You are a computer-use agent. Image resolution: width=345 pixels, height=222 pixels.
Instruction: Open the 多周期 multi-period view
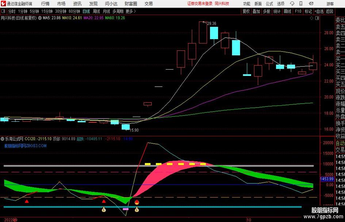(x=118, y=11)
